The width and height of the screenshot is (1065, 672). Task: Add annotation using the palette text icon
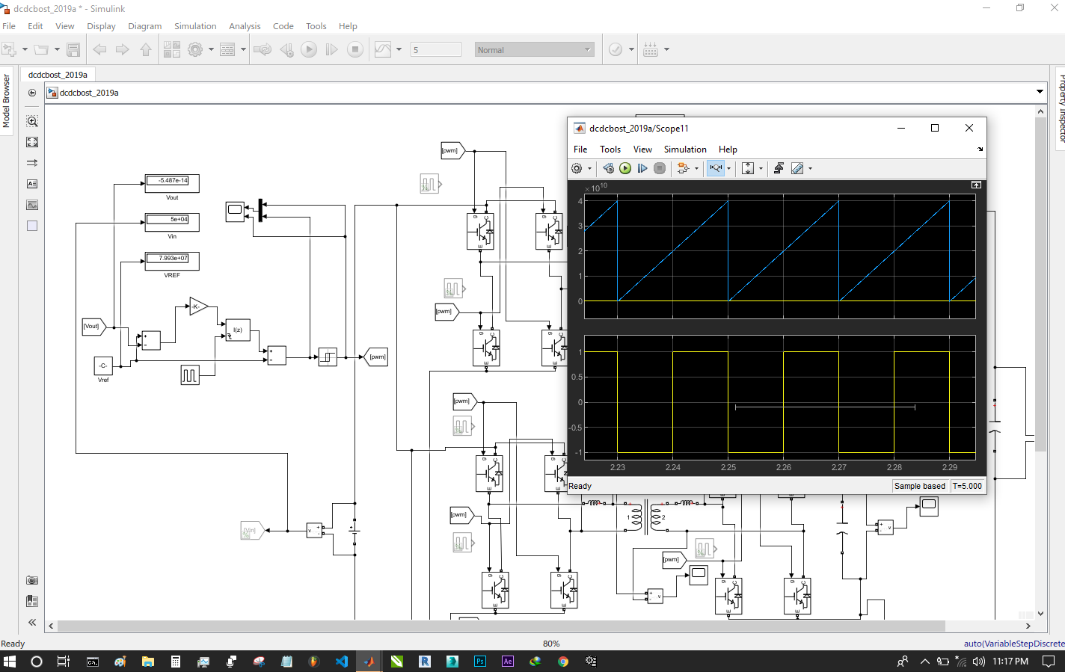pyautogui.click(x=32, y=184)
